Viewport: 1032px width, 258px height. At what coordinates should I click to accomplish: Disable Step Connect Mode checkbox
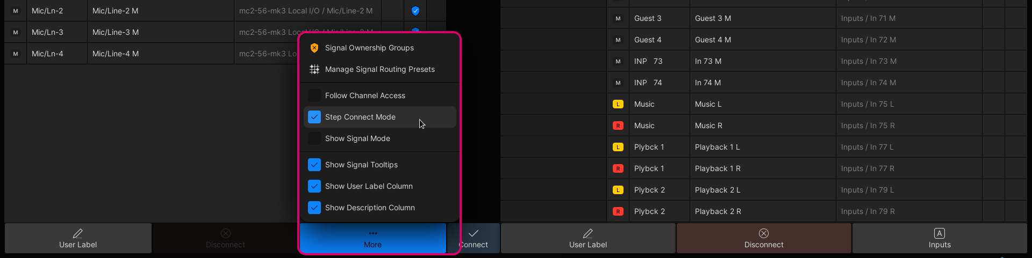point(314,117)
